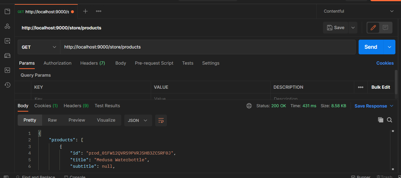Open the Monitors sidebar icon
This screenshot has height=178, width=401.
(7, 70)
